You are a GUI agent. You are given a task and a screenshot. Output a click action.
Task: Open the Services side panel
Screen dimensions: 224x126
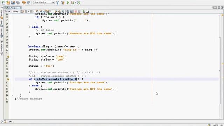[2, 33]
